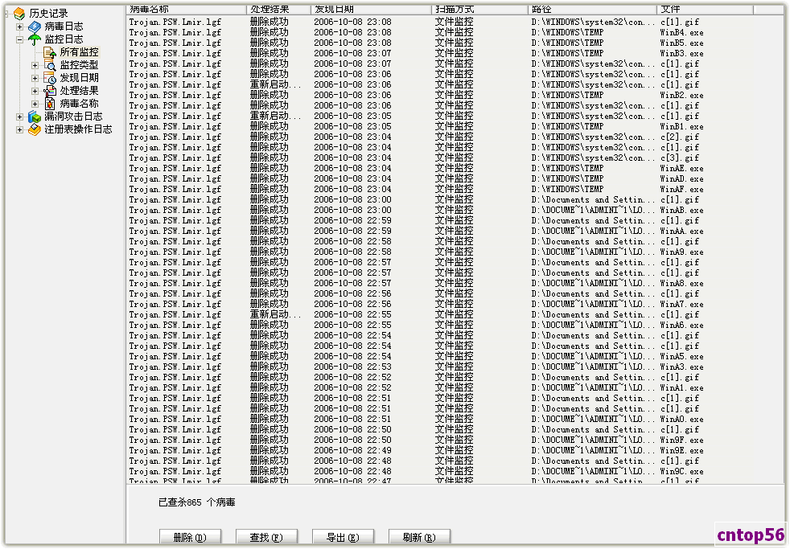Click the 发现日期 calendar icon
The height and width of the screenshot is (549, 790).
tap(50, 78)
